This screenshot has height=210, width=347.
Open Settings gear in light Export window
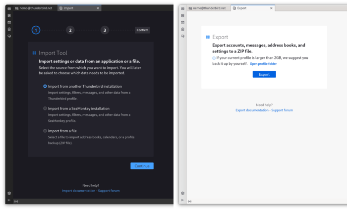tap(183, 193)
